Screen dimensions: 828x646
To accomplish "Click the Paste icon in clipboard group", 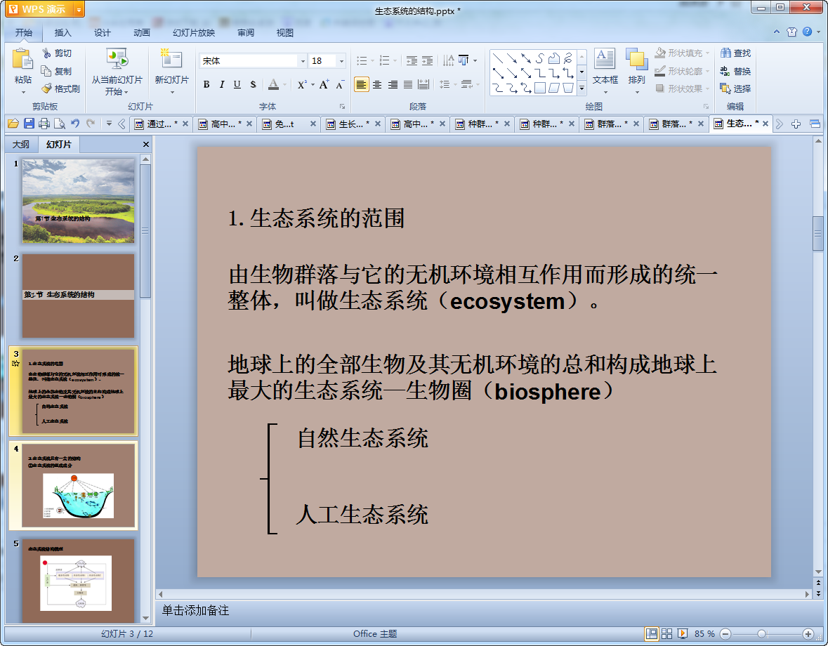I will click(22, 59).
